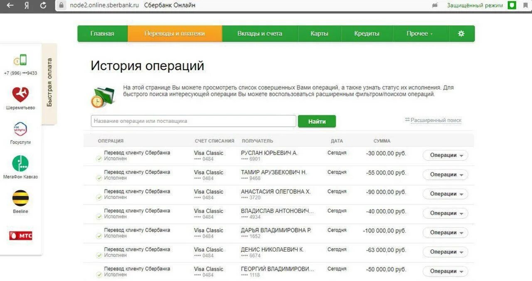The image size is (532, 281).
Task: Click the ОПЕРАЦИЯ column header
Action: [x=111, y=141]
